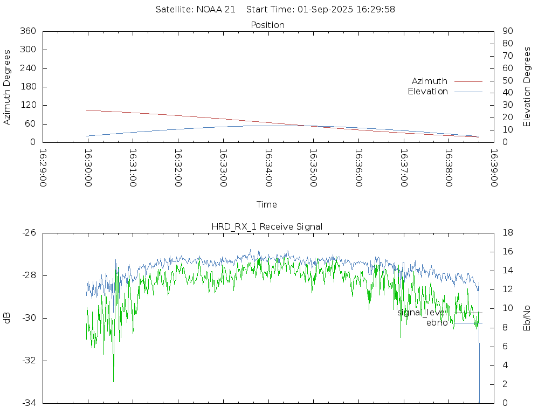Click the 360 tick on the Azimuth axis
This screenshot has width=552, height=414.
28,31
